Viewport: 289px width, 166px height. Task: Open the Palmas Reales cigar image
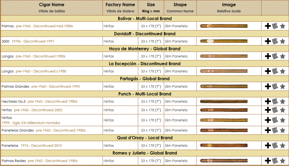tap(224, 161)
